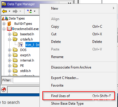Click the New submenu arrow chevron
This screenshot has height=107, width=118.
(x=113, y=8)
